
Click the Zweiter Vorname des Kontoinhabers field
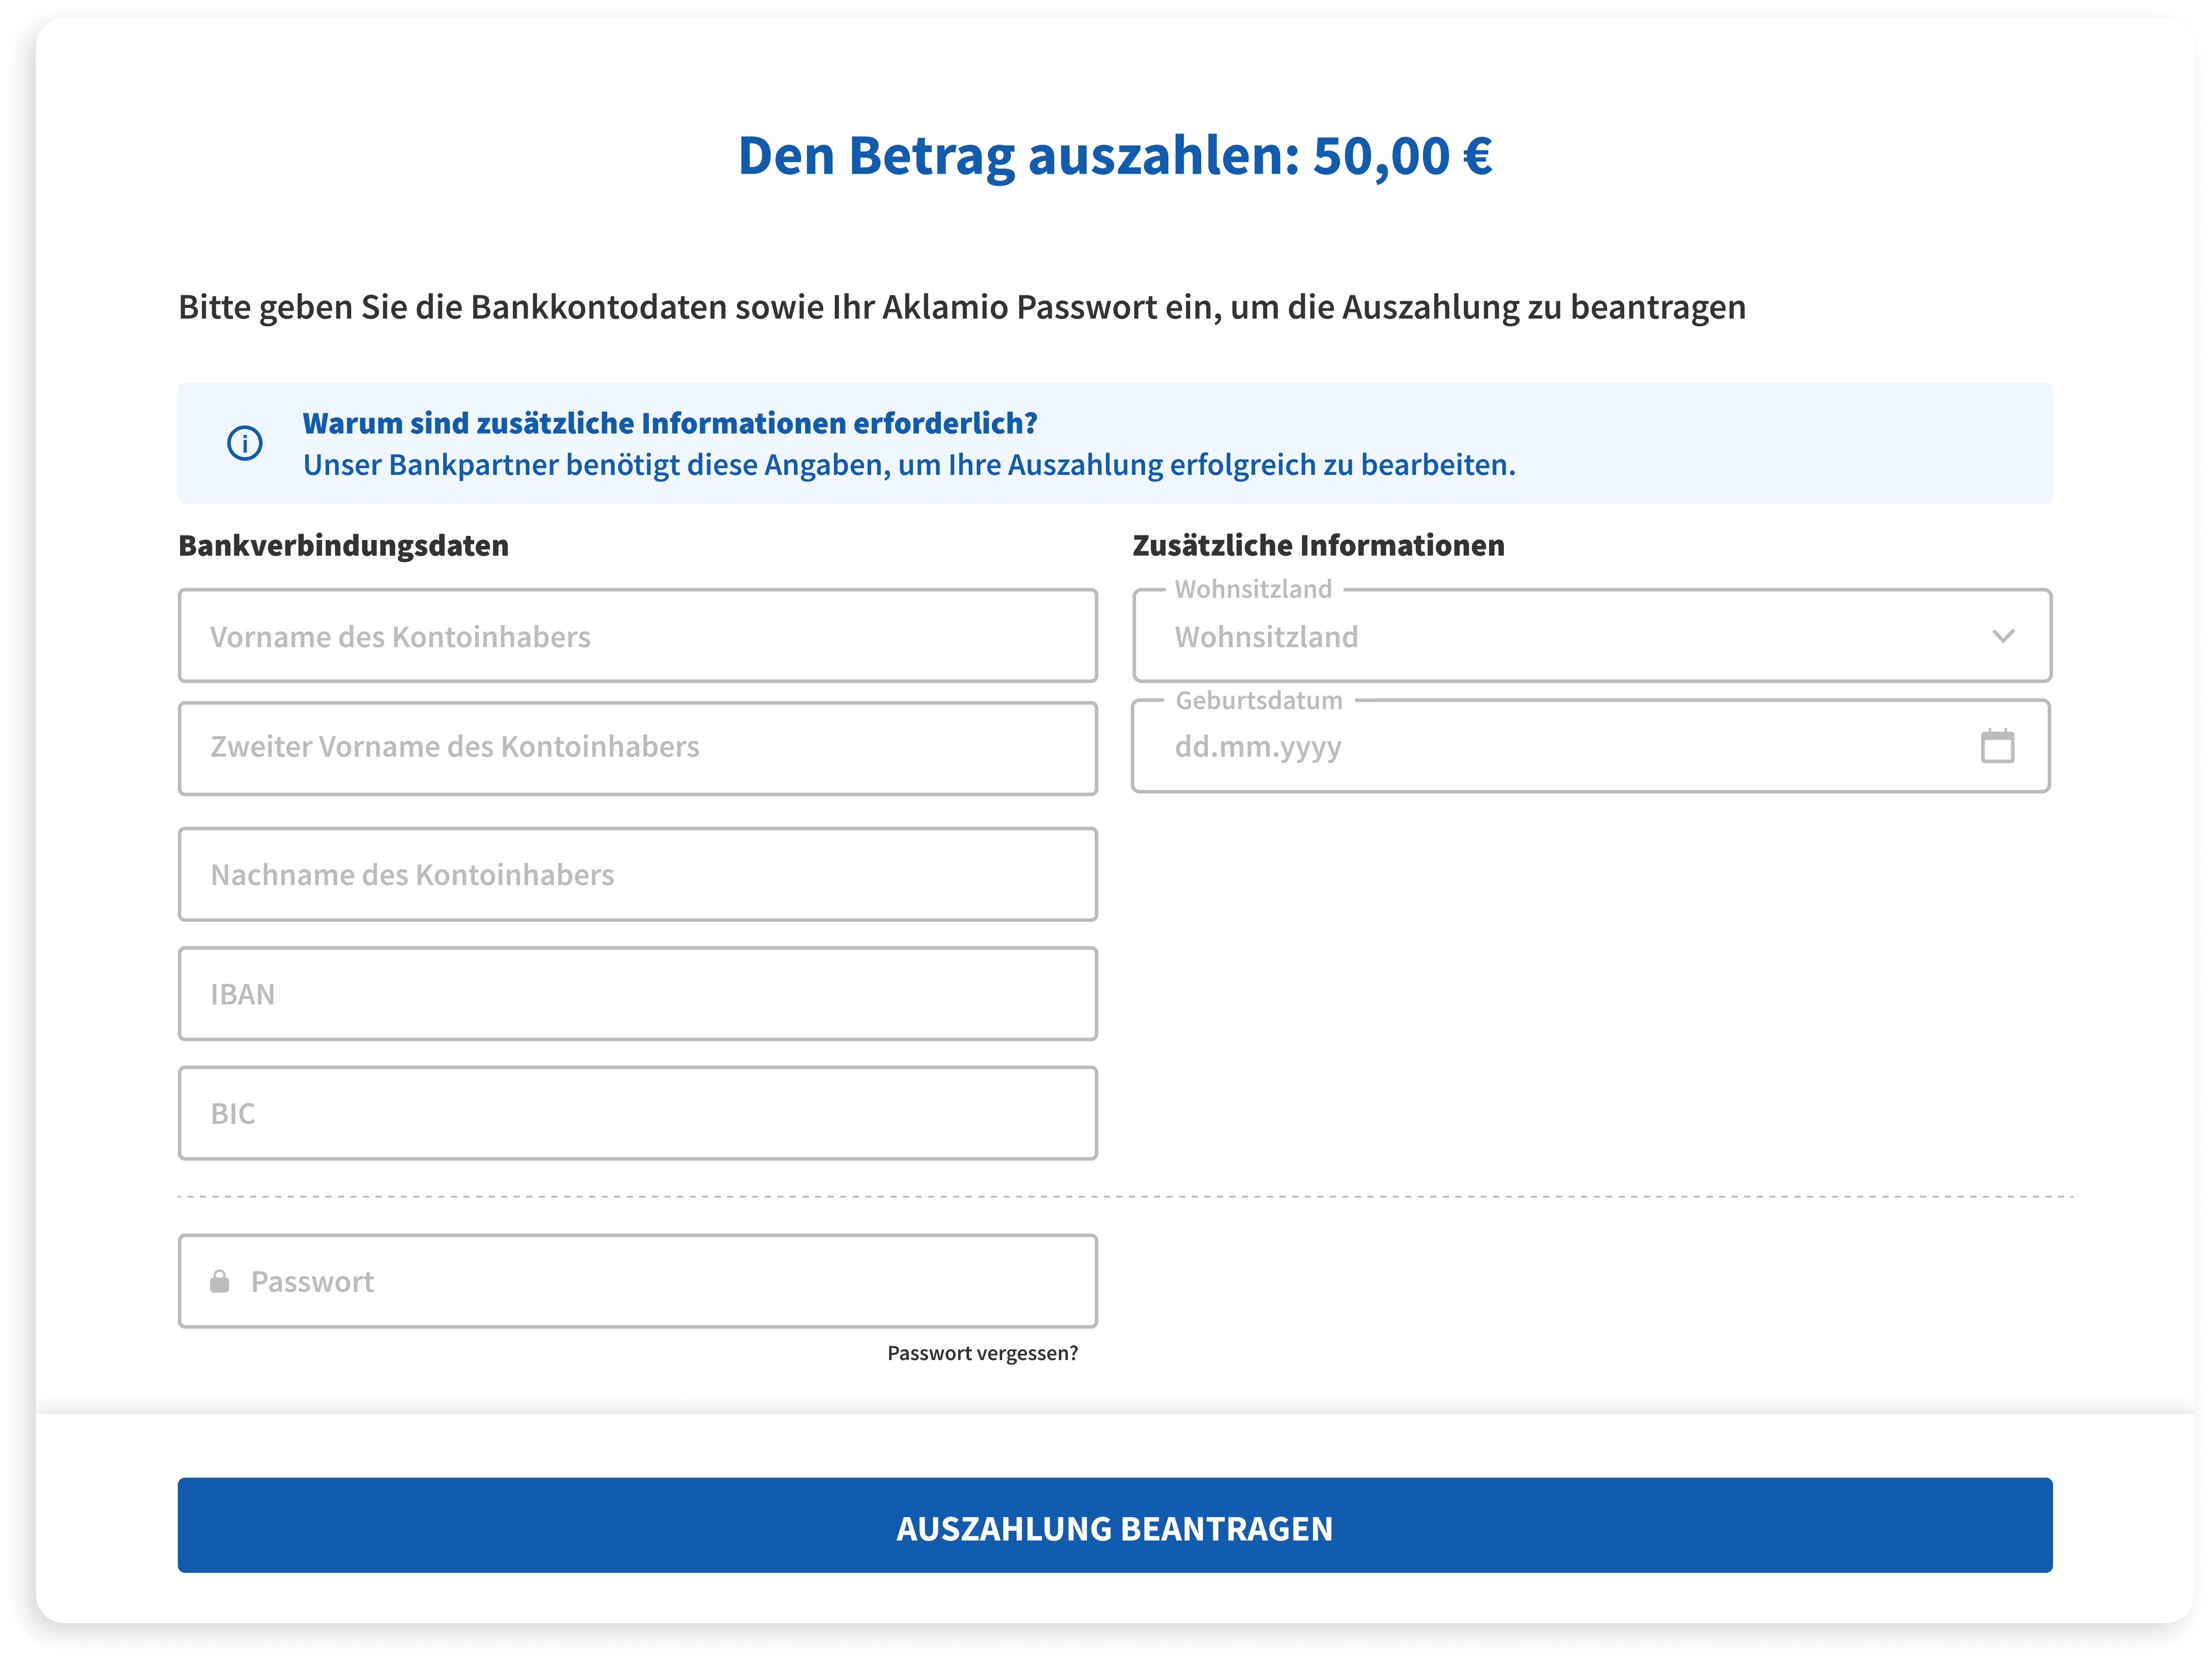tap(637, 747)
